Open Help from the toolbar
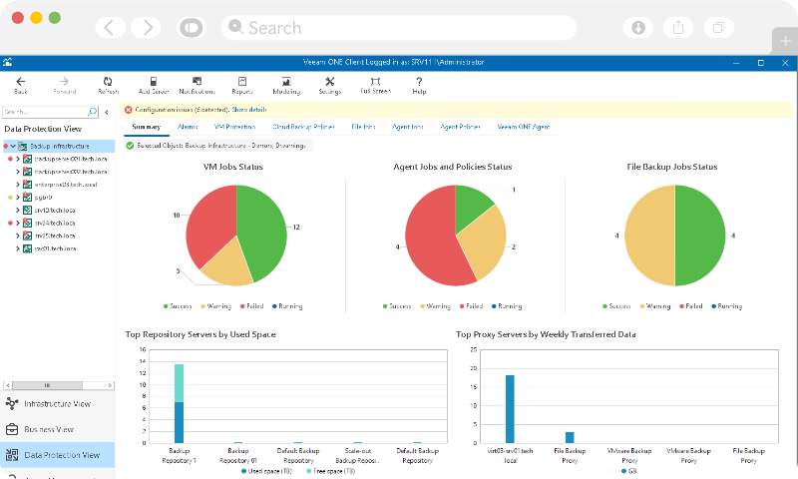Viewport: 798px width, 479px height. tap(419, 82)
